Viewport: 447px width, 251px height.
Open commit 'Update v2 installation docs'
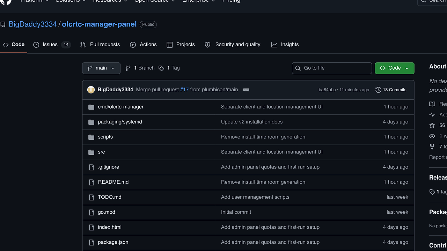252,122
